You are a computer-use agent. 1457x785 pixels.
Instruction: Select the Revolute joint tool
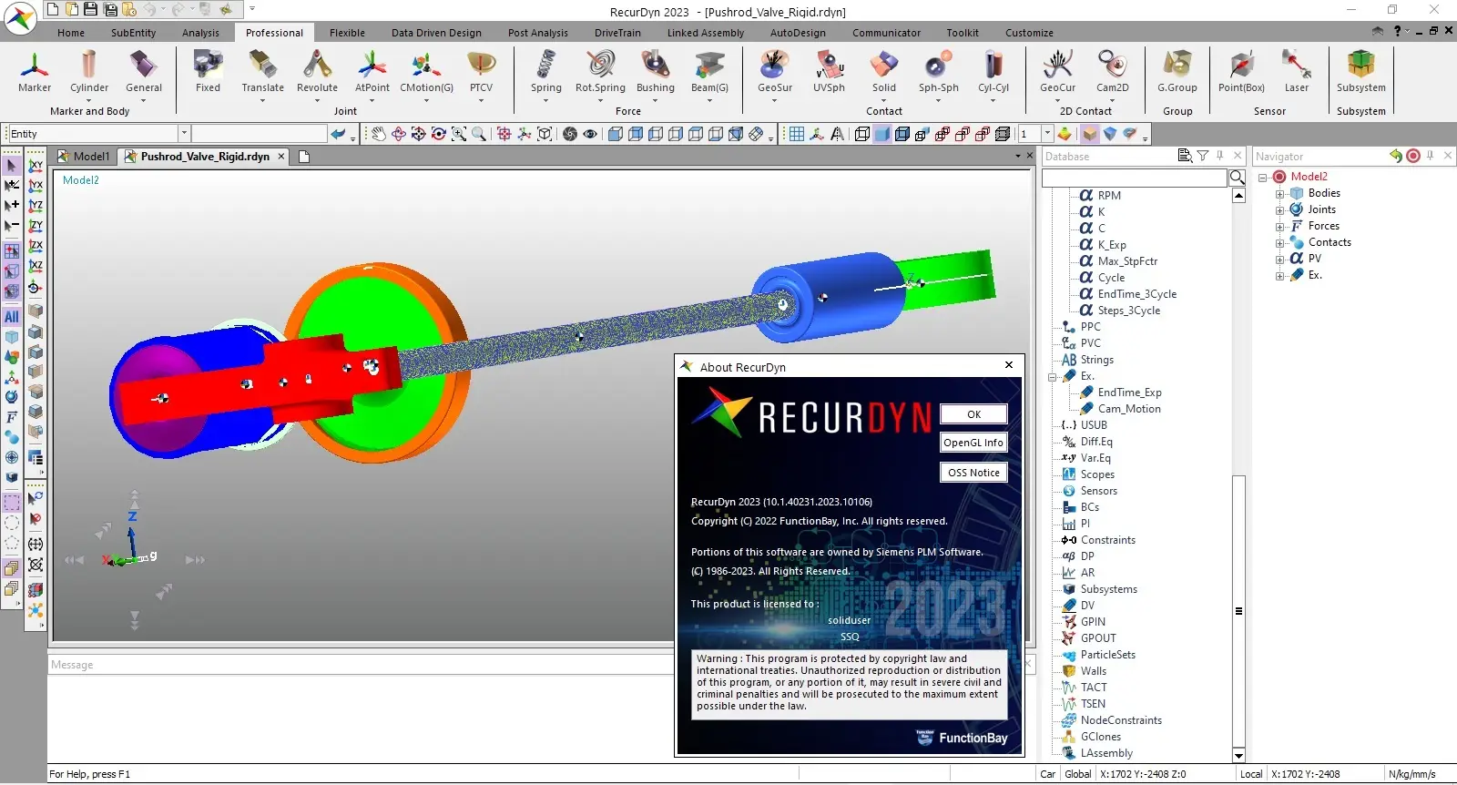click(317, 71)
